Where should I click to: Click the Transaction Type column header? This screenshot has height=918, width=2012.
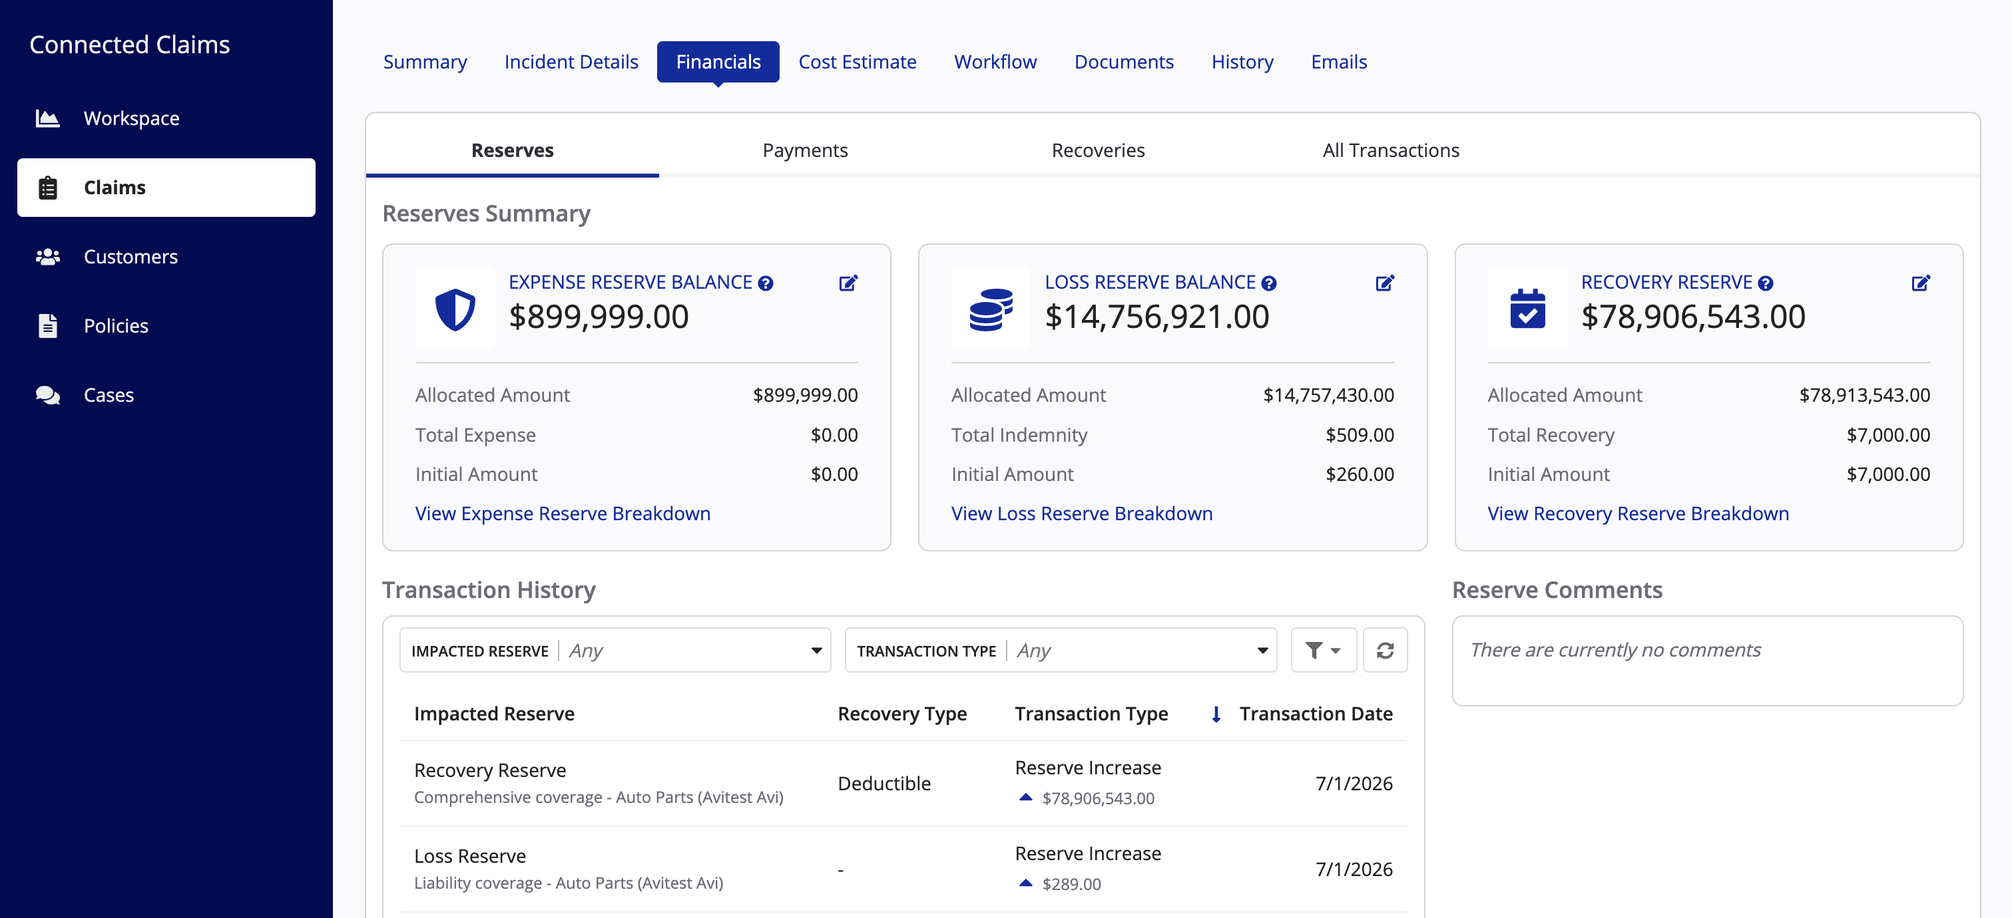(x=1091, y=714)
